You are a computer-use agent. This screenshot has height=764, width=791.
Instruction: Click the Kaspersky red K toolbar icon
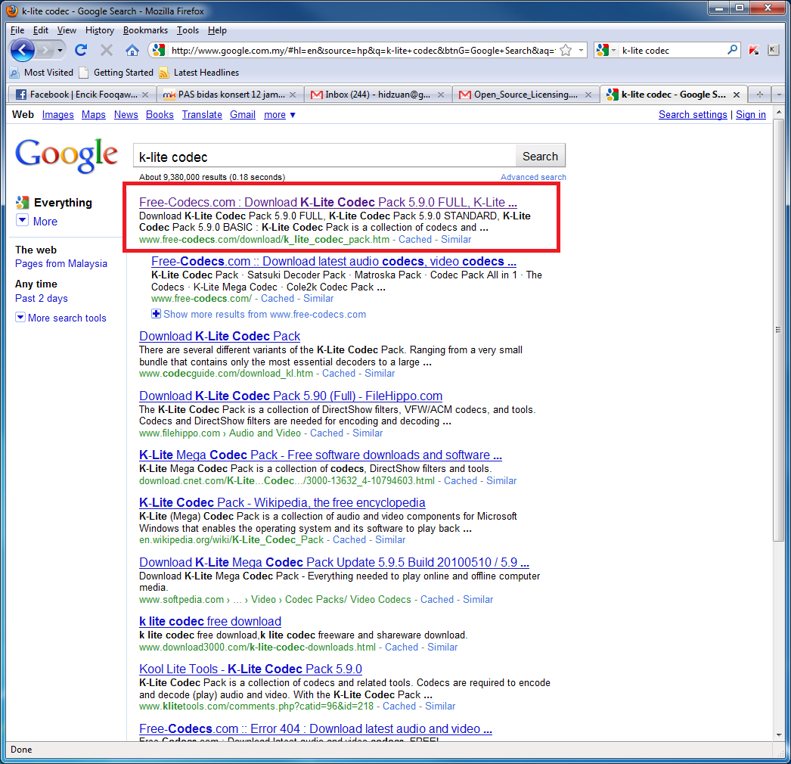754,50
